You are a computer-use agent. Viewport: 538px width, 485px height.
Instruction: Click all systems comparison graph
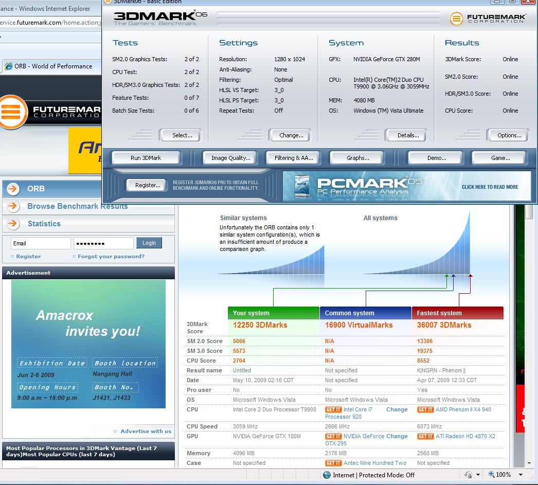point(418,242)
